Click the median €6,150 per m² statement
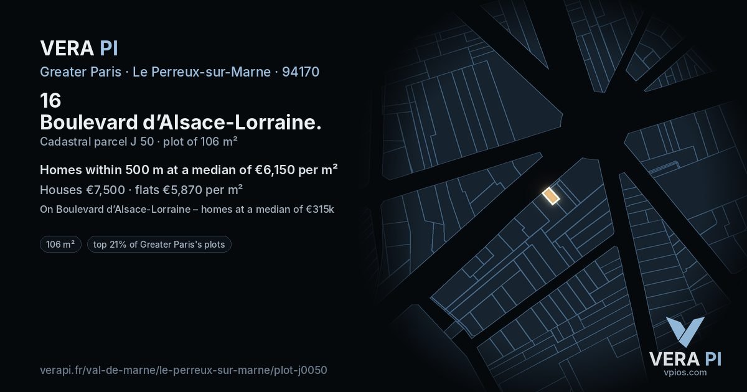 point(189,170)
